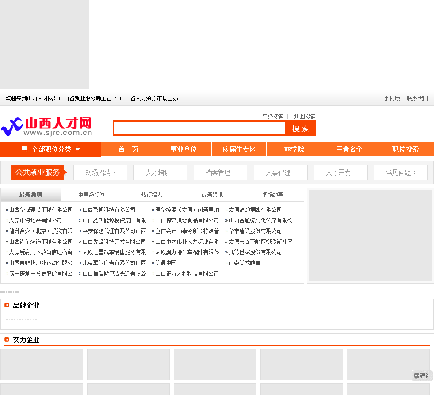
Task: Open the 常见问题 service button
Action: coord(401,173)
